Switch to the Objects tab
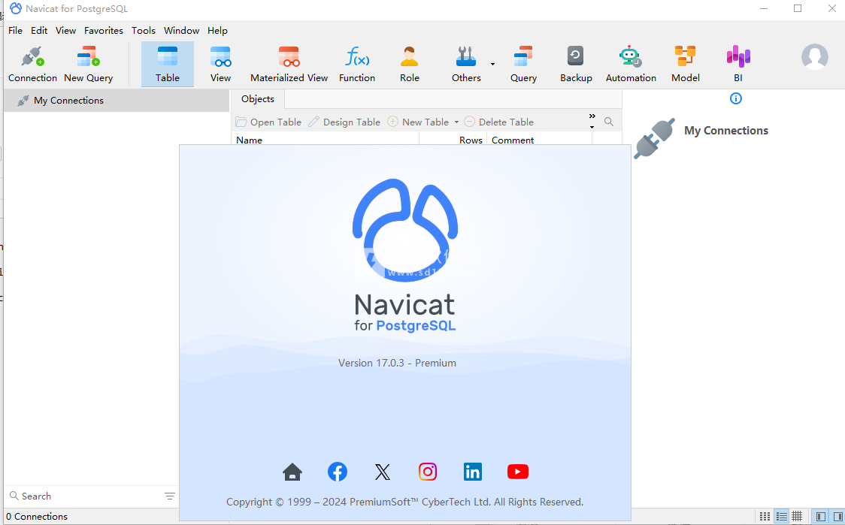This screenshot has width=845, height=525. coord(258,99)
